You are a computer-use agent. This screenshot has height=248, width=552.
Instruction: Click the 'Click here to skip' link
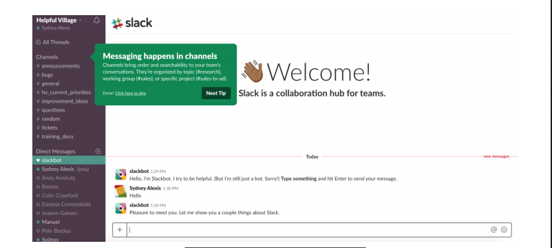click(130, 93)
